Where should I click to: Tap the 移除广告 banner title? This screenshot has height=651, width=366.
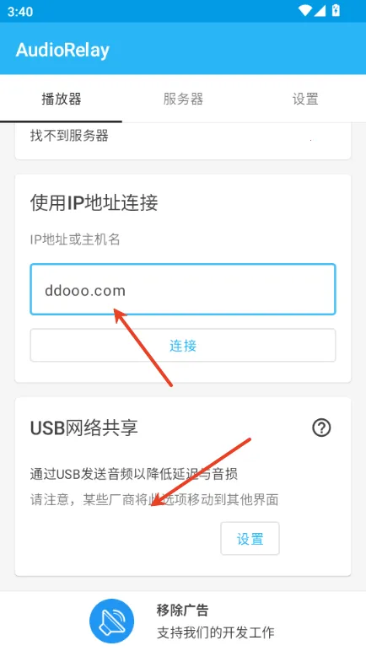[x=182, y=610]
